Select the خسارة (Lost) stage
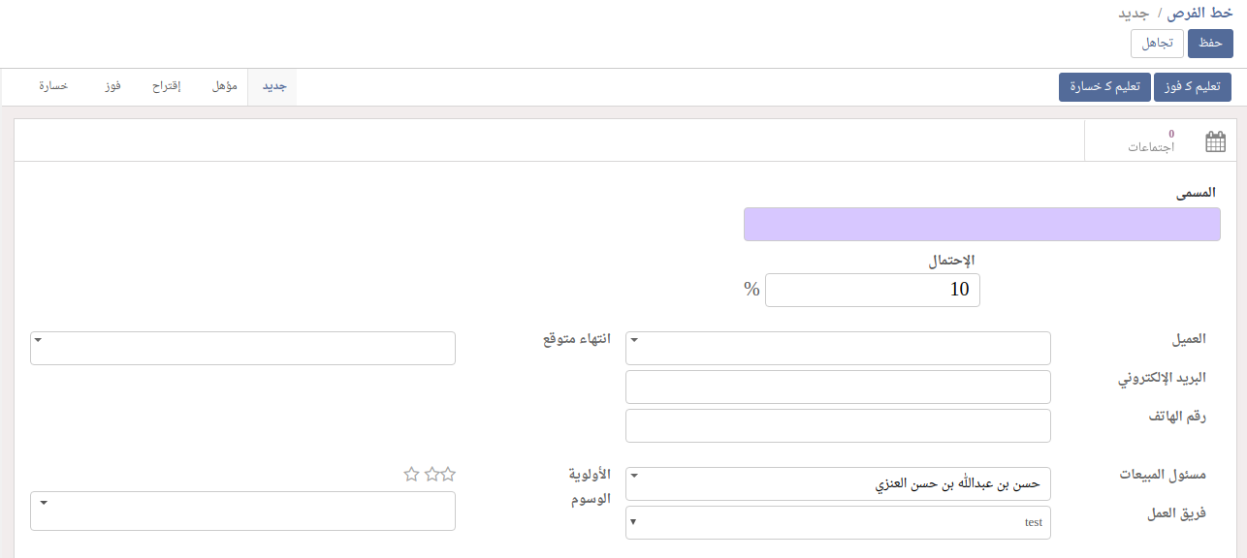This screenshot has width=1247, height=558. point(53,87)
